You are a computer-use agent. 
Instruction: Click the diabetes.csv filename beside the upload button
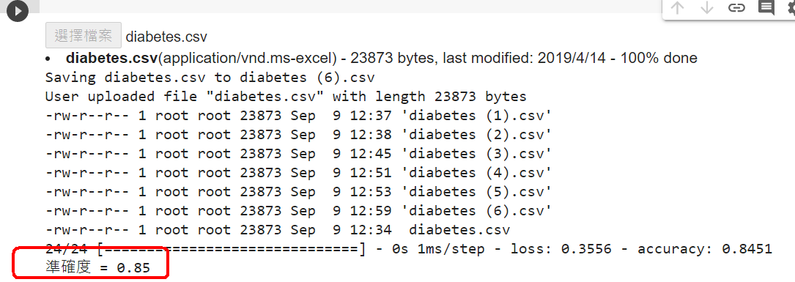[x=166, y=37]
